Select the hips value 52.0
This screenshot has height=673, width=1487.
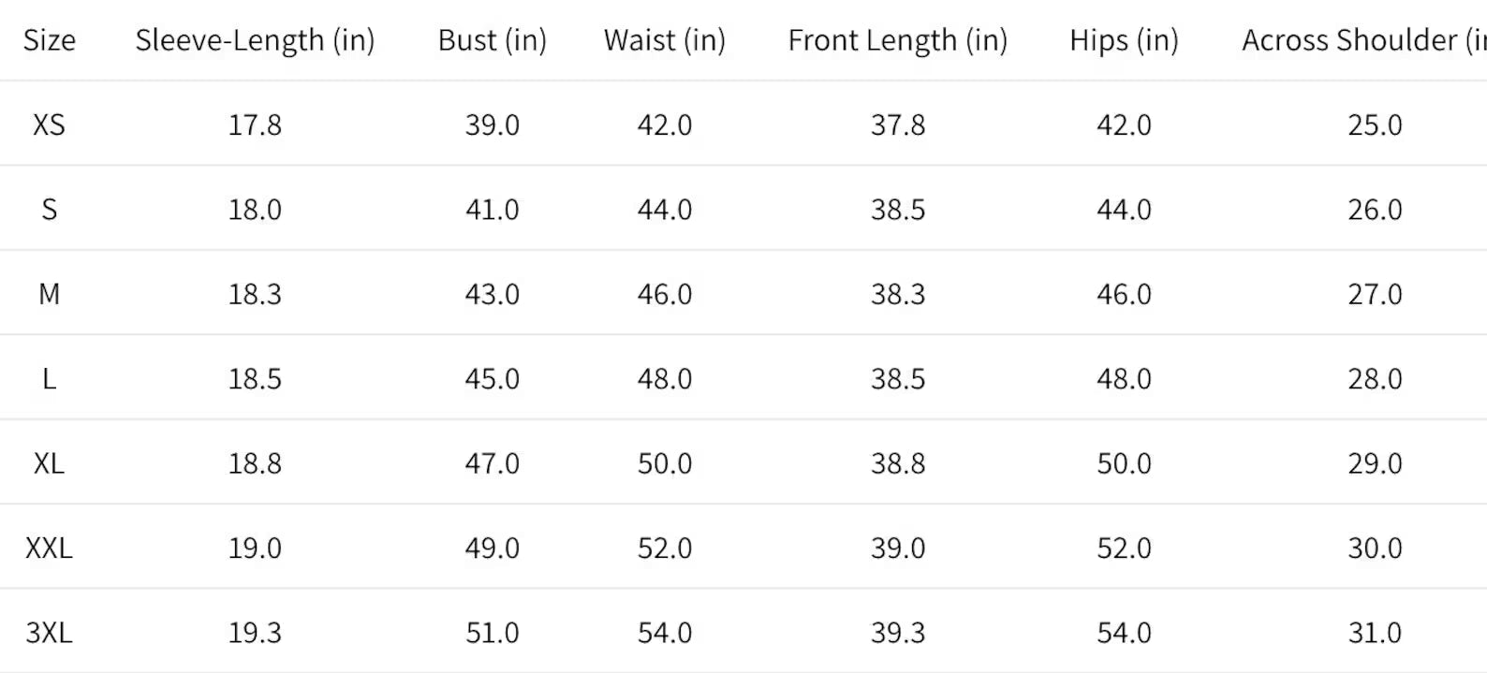click(x=1125, y=548)
